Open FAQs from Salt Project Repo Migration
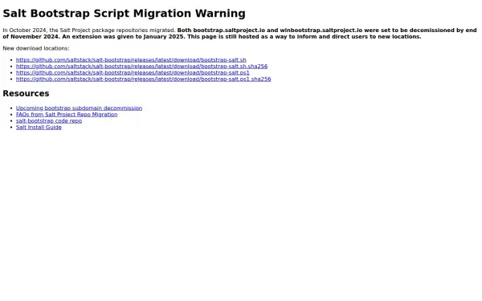Image resolution: width=482 pixels, height=301 pixels. click(x=67, y=115)
